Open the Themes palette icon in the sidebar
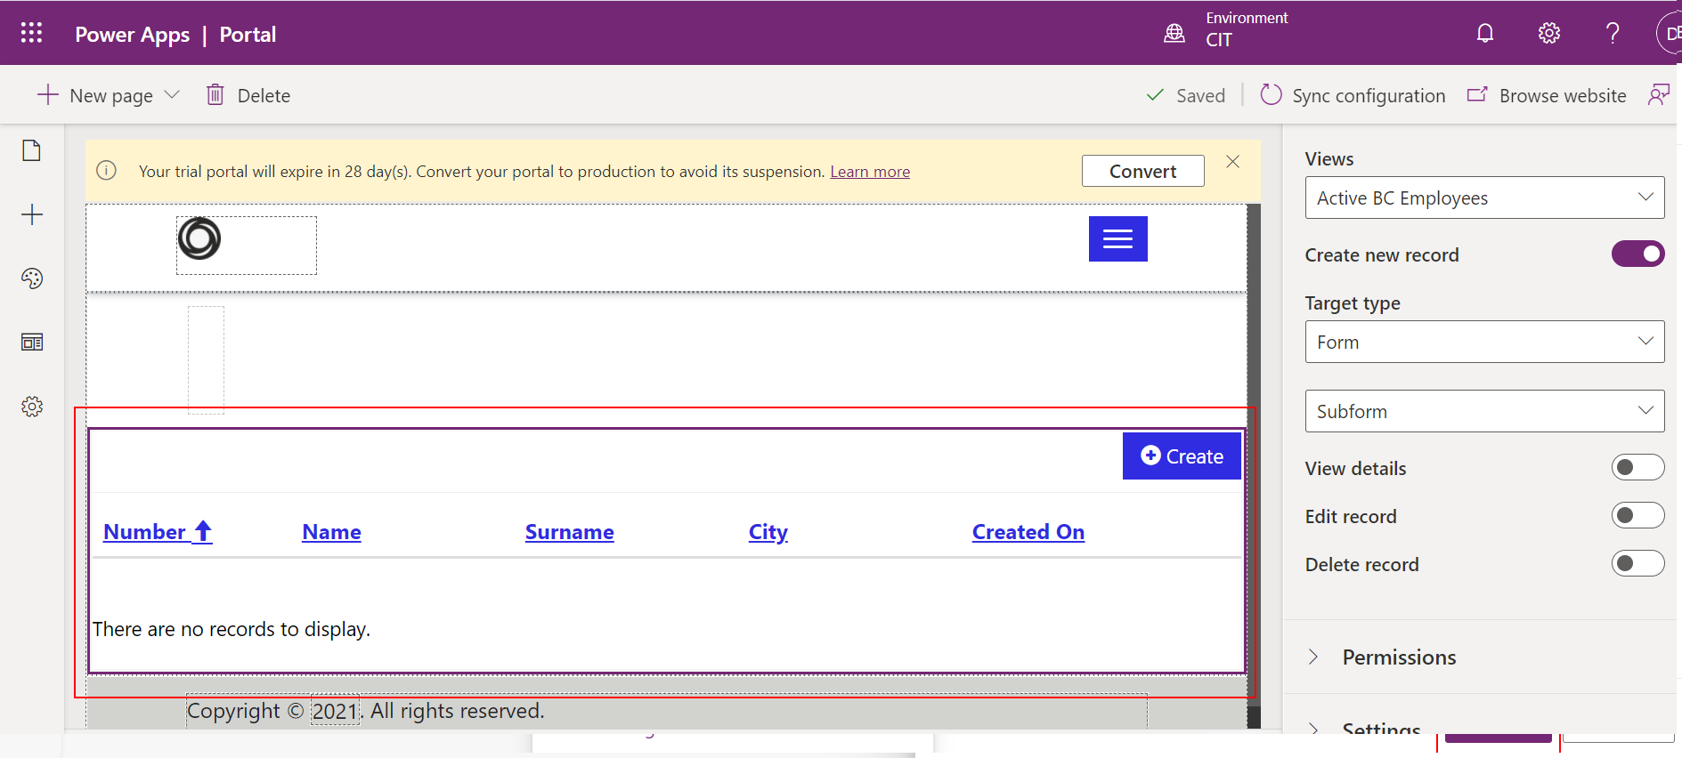The image size is (1682, 758). click(32, 278)
